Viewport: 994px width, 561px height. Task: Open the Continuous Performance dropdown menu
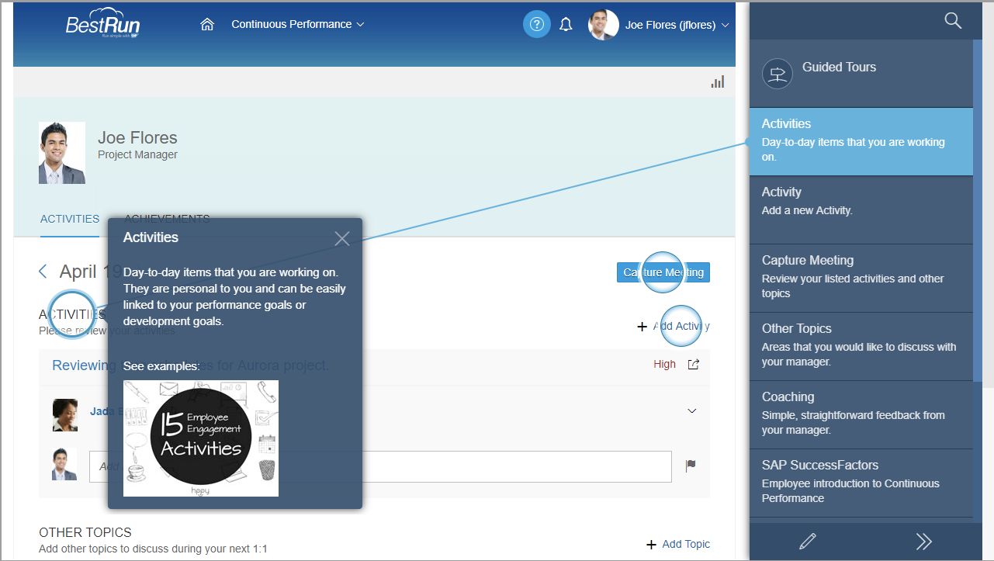(298, 24)
